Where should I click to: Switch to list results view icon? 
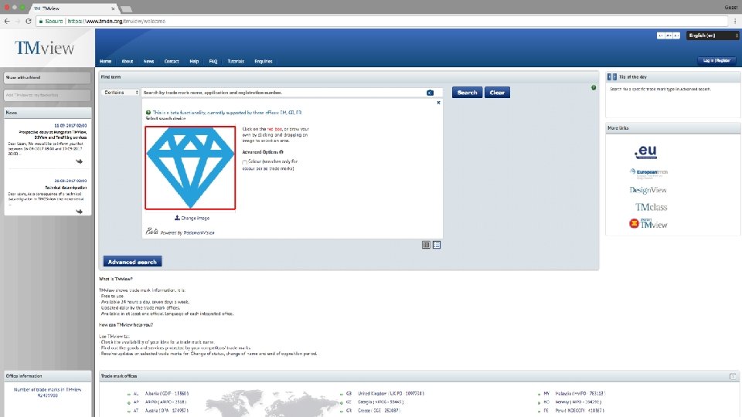(x=437, y=245)
